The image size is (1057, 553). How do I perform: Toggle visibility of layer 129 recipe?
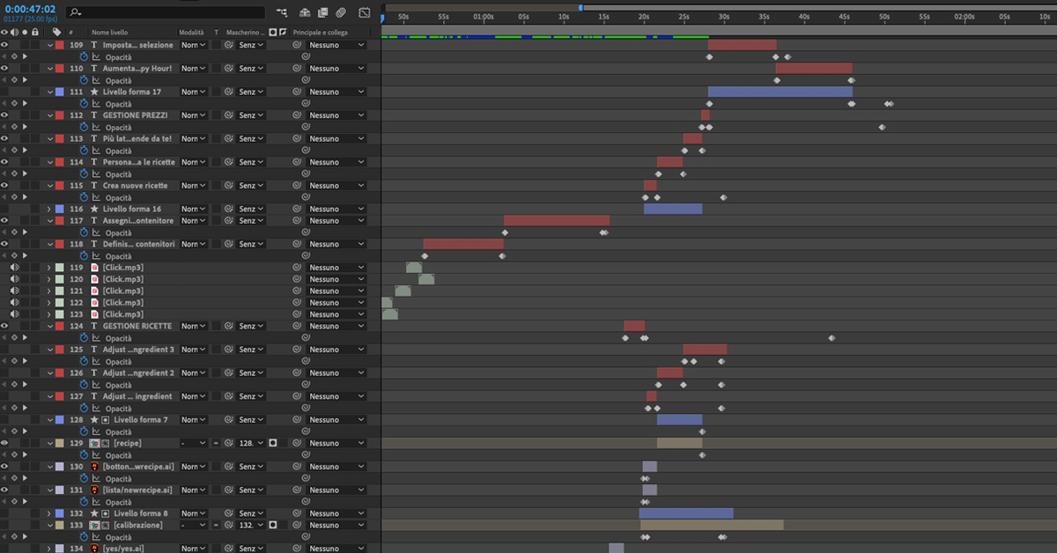coord(5,443)
